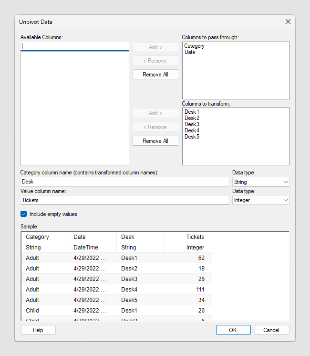Screen dimensions: 310x356
Task: Close the Unpivot Data dialog
Action: (288, 22)
